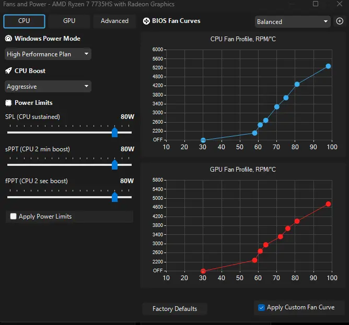Select the highest blue CPU fan curve point
The image size is (349, 325).
(x=328, y=66)
